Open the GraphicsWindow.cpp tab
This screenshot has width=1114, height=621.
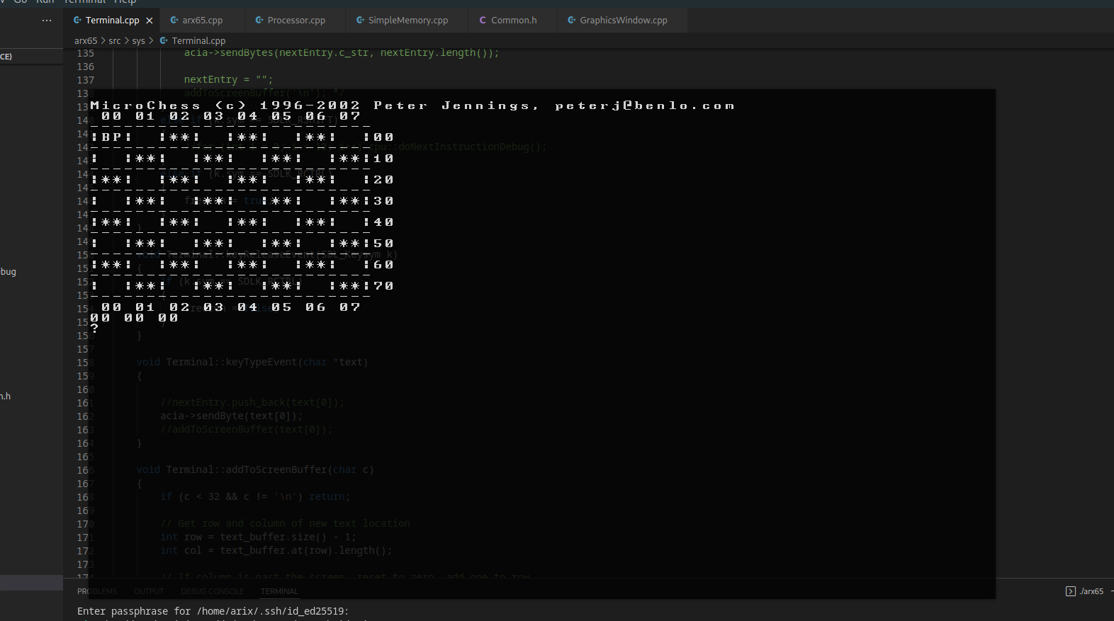pyautogui.click(x=623, y=21)
